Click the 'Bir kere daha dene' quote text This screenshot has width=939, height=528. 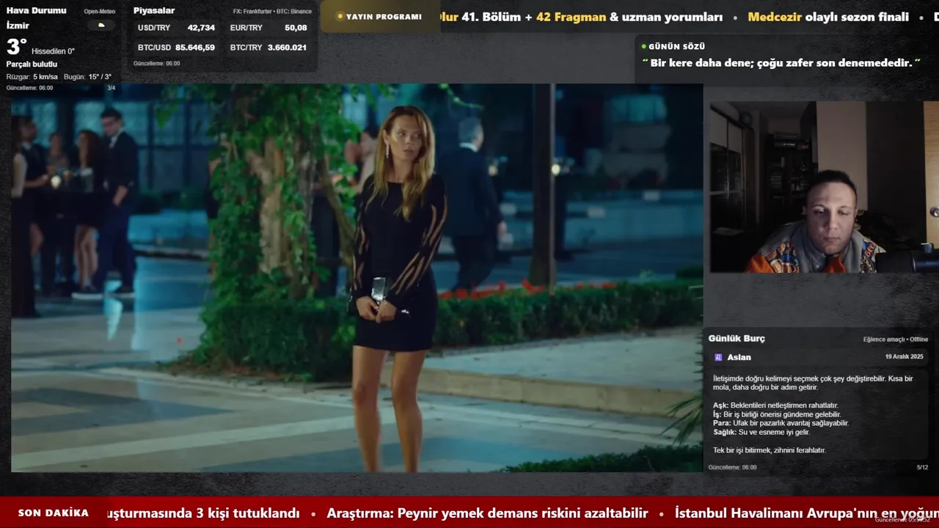pyautogui.click(x=781, y=63)
